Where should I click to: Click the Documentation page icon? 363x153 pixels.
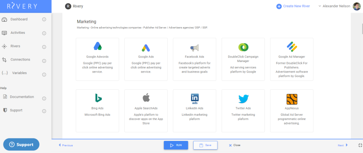[5, 97]
